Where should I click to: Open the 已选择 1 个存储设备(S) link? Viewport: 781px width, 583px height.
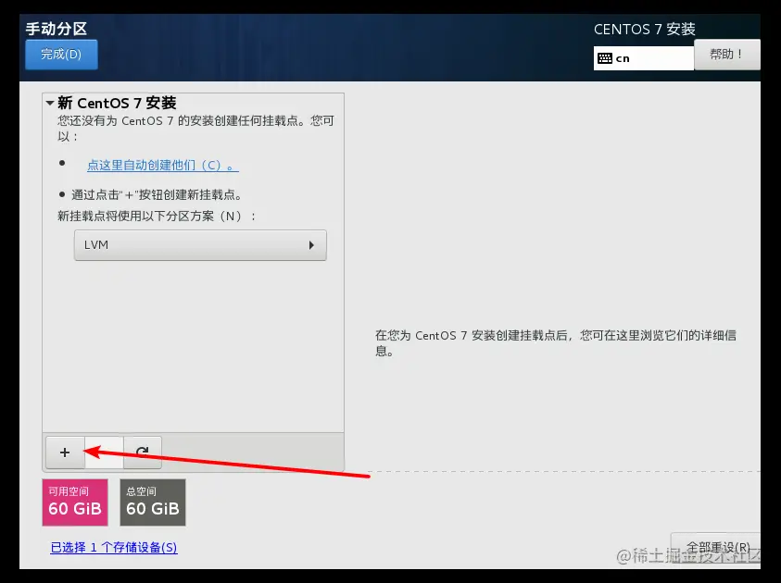114,547
